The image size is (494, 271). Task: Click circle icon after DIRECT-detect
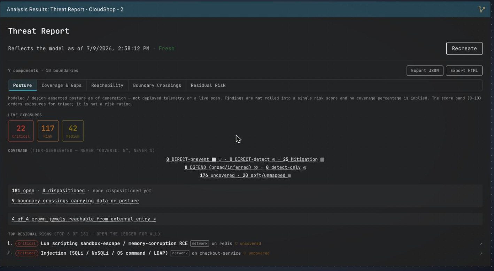click(x=273, y=160)
